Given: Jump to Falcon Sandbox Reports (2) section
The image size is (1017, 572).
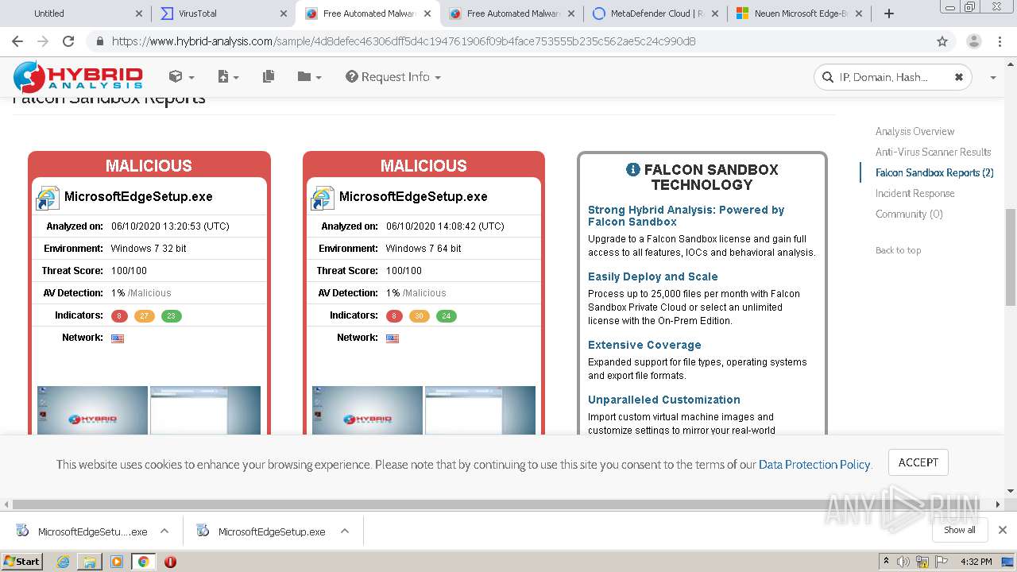Looking at the screenshot, I should 934,172.
